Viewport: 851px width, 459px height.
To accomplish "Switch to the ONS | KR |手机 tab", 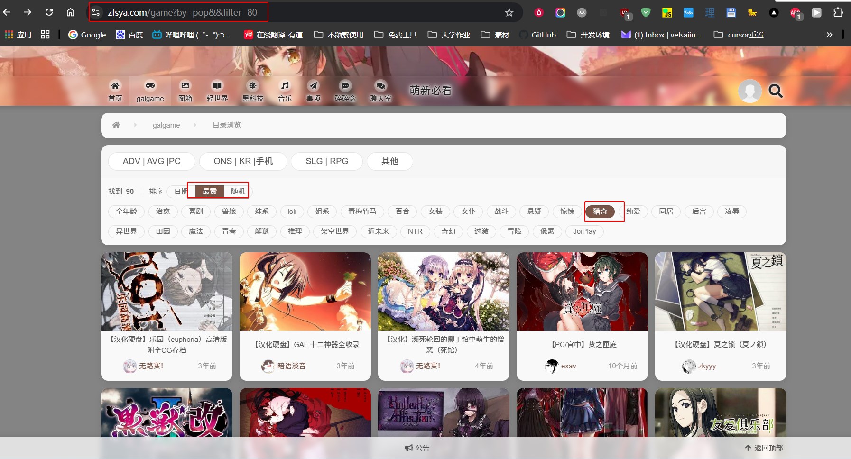I will [x=243, y=161].
